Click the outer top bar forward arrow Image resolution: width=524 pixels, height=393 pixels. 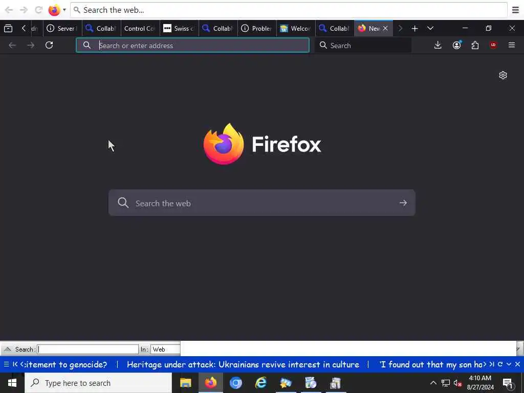[24, 10]
